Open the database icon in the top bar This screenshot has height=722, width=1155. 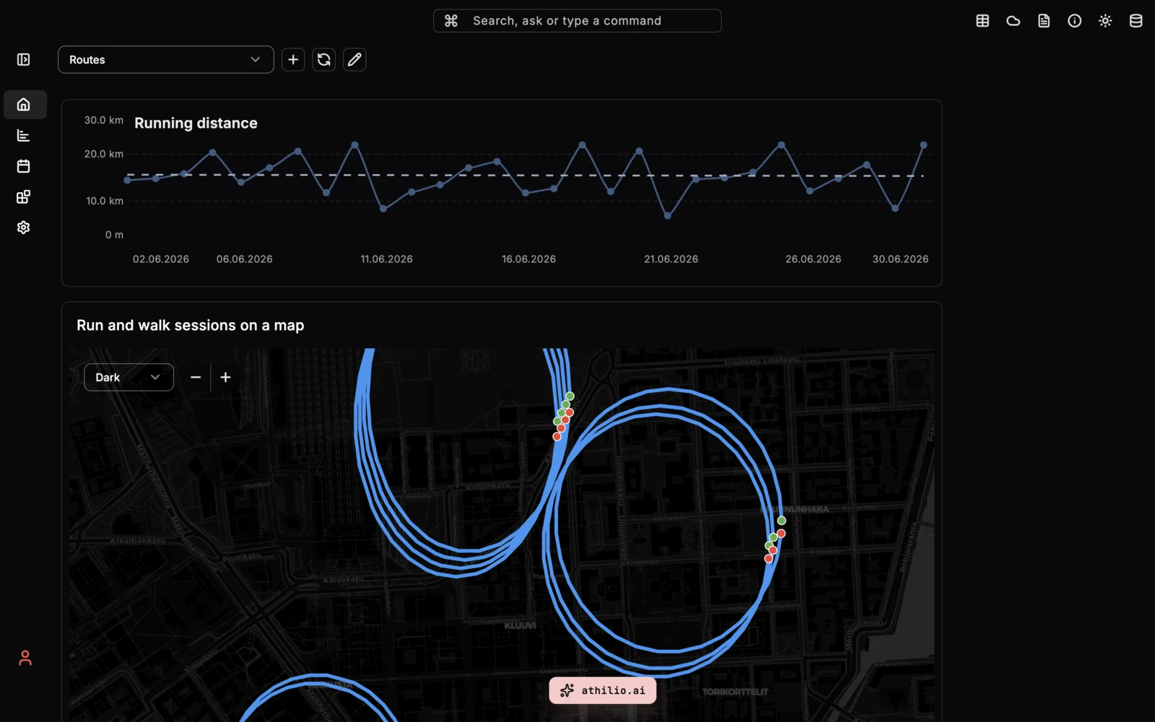point(1136,21)
